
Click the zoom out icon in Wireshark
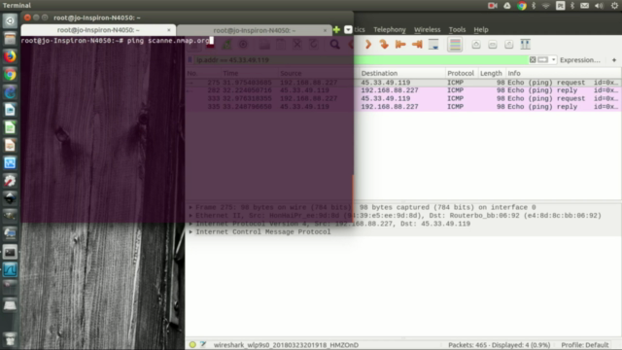click(493, 45)
